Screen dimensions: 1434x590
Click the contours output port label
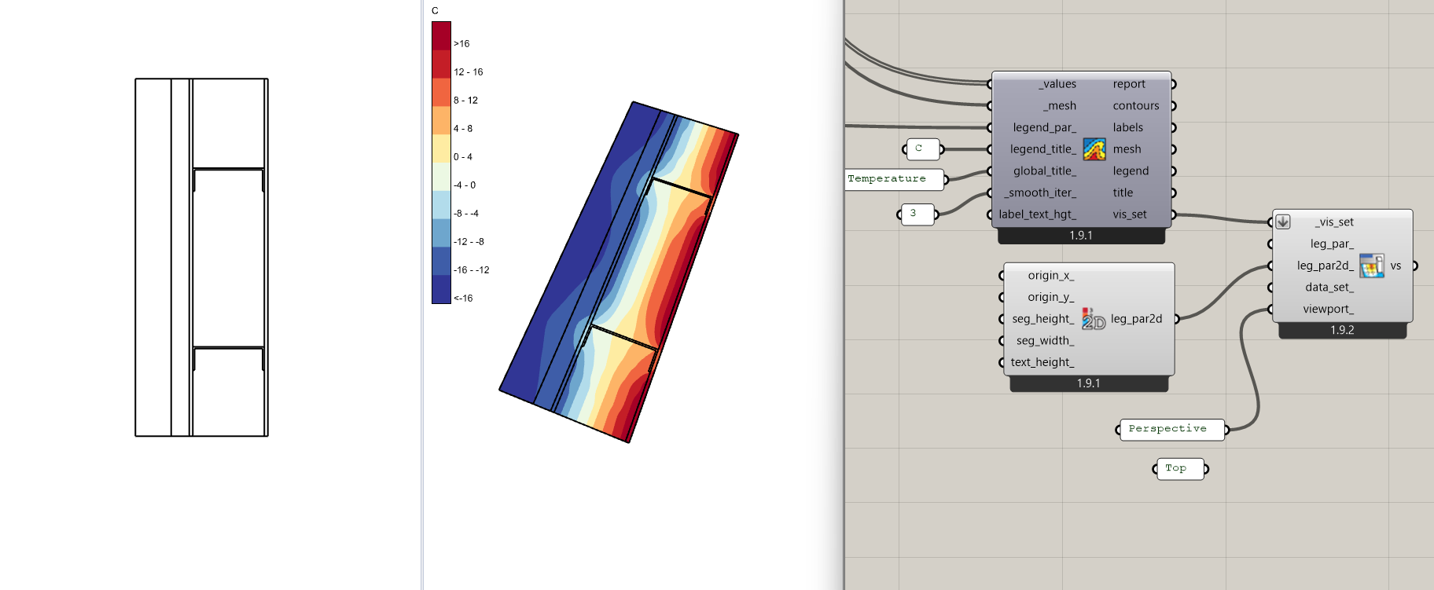click(1135, 106)
